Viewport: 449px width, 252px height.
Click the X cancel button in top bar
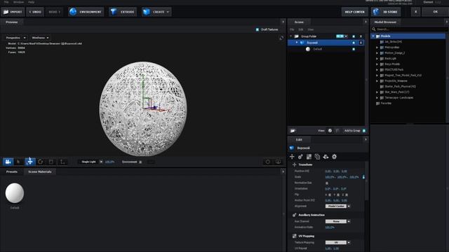416,12
